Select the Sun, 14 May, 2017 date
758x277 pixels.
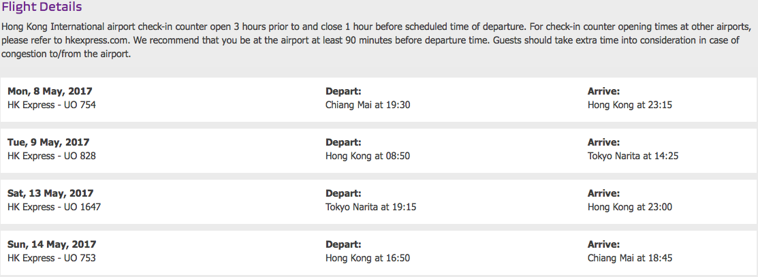pyautogui.click(x=52, y=244)
